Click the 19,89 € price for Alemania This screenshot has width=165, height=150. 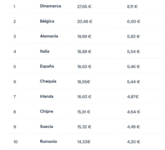coord(84,37)
